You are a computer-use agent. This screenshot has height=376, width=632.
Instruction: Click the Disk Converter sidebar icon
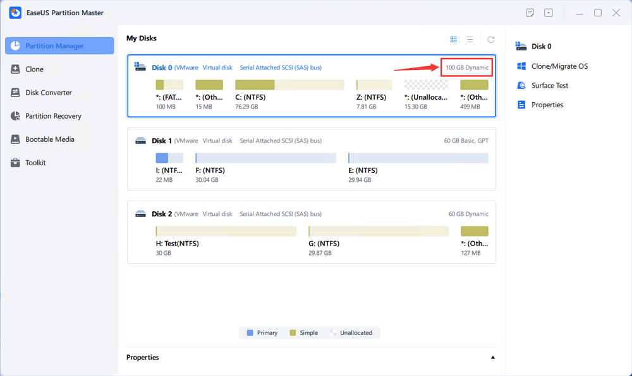(x=15, y=93)
